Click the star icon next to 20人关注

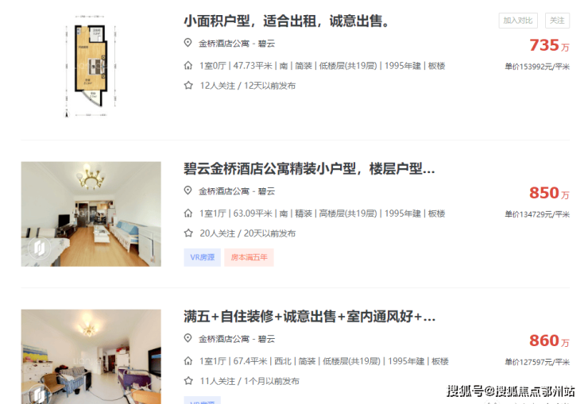click(x=188, y=233)
